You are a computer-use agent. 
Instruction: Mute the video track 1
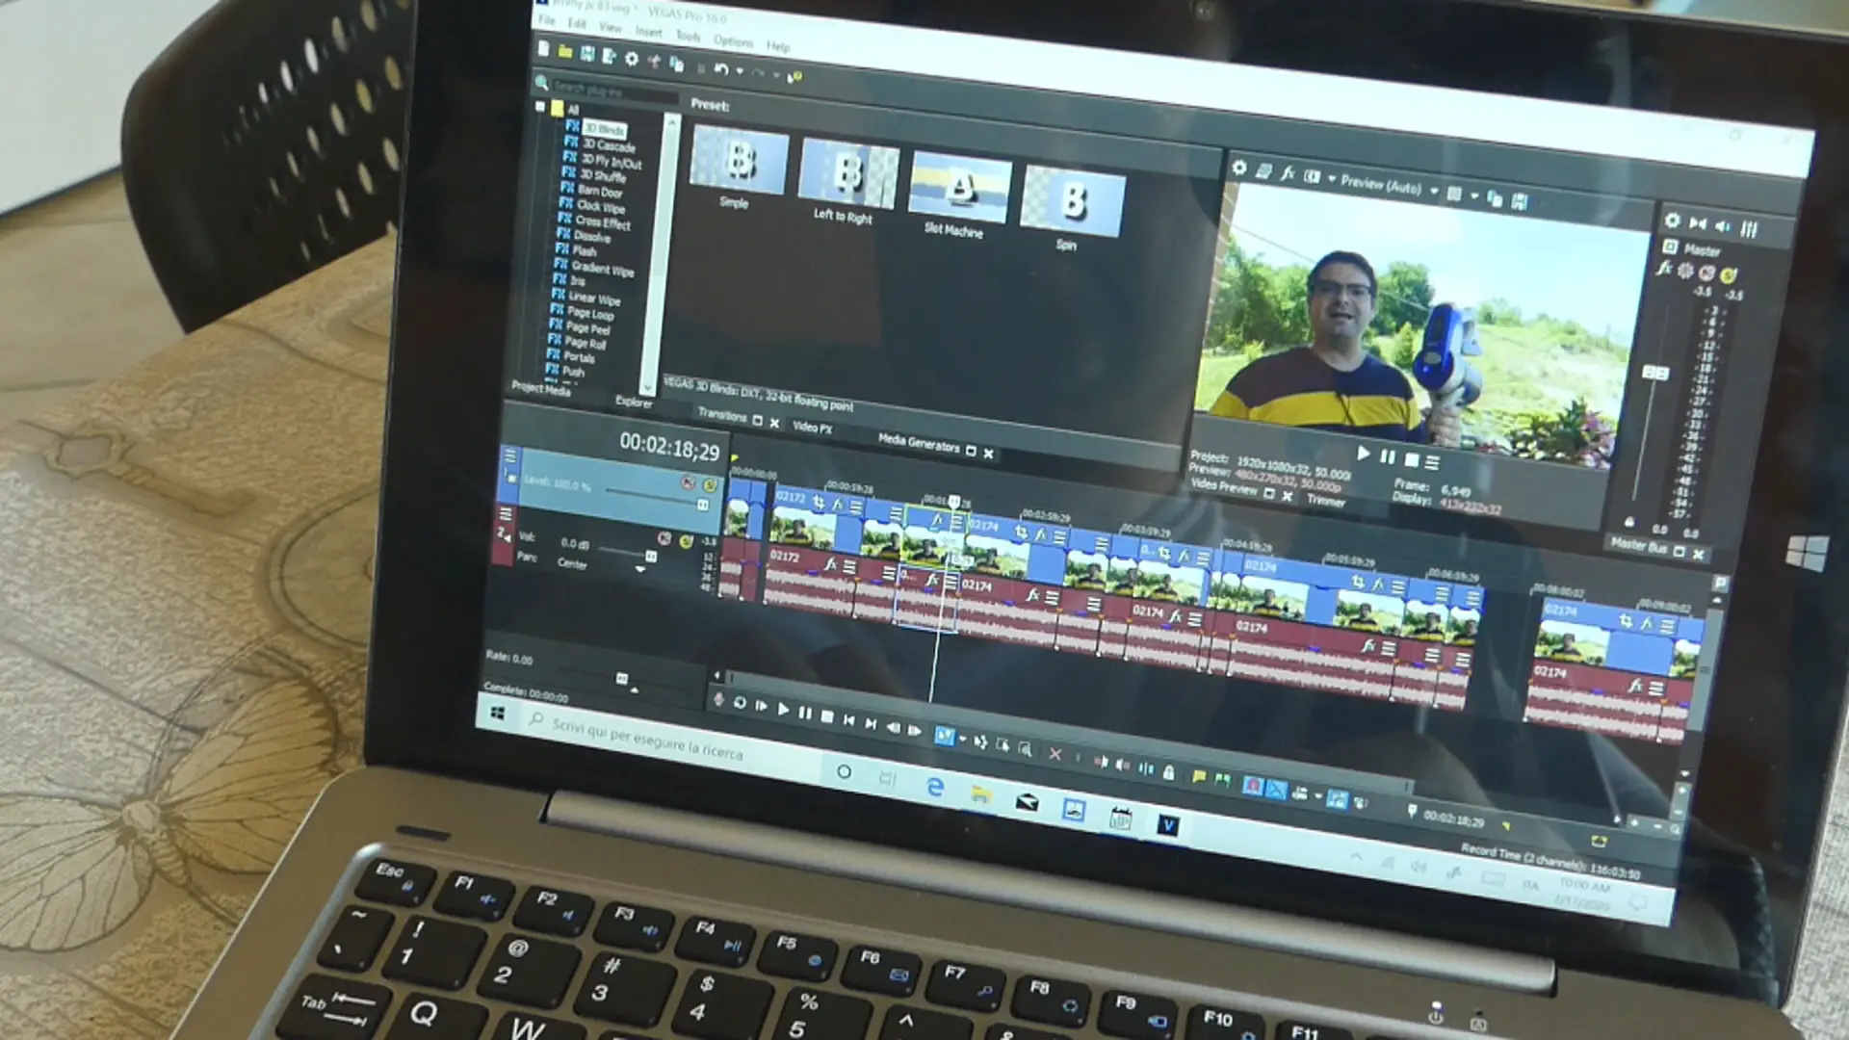[688, 482]
